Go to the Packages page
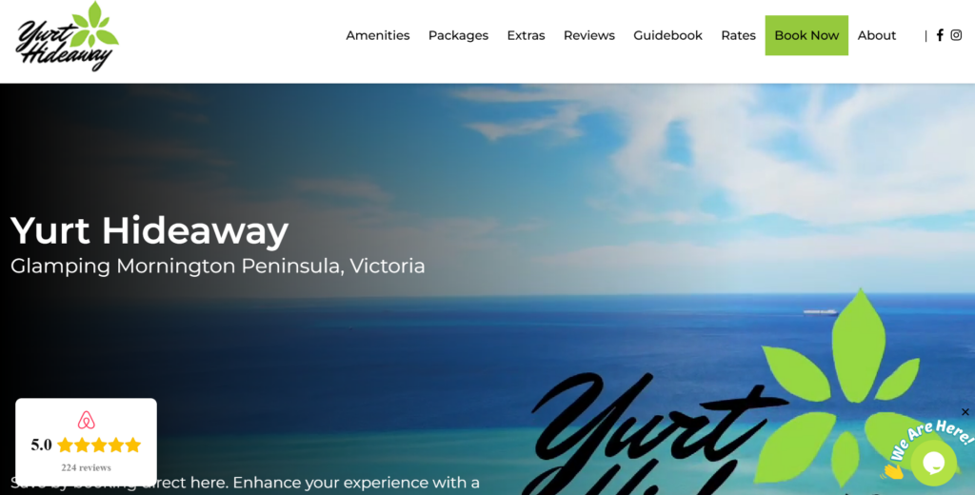This screenshot has width=975, height=495. (x=458, y=35)
